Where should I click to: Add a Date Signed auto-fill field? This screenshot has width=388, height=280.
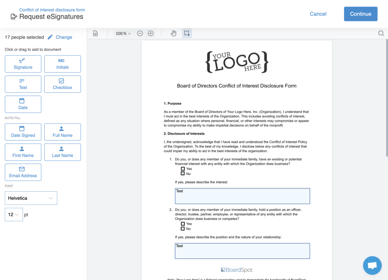(23, 132)
